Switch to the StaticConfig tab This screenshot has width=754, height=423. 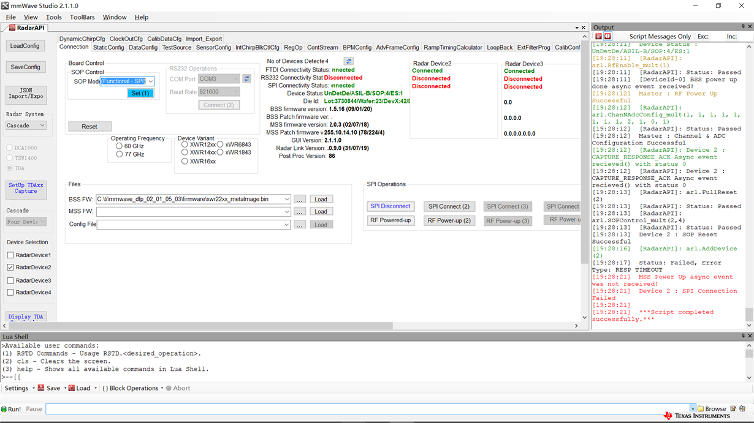pos(109,47)
